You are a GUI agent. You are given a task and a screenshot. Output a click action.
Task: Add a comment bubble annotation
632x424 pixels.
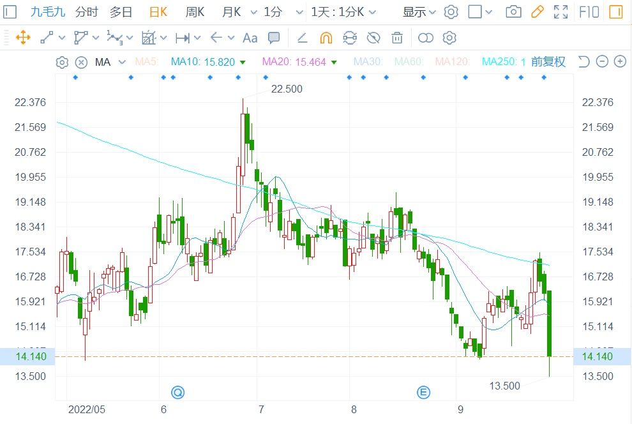(x=274, y=38)
